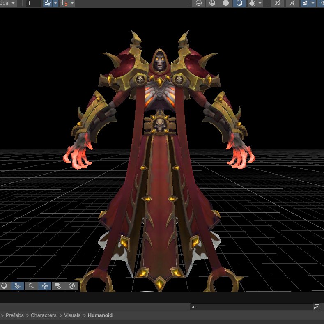Open the Global handle rotation dropdown
The image size is (324, 324).
click(8, 3)
